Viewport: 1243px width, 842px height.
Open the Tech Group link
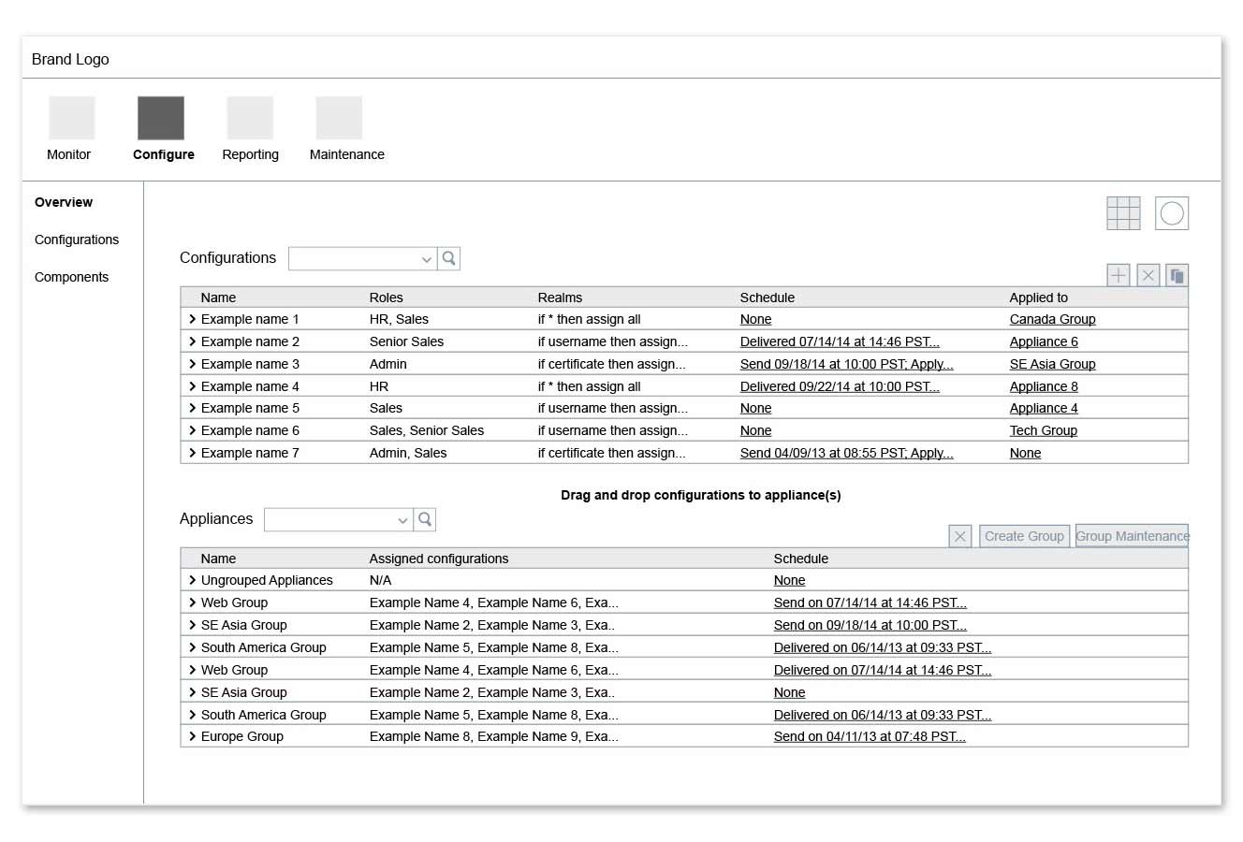[x=1043, y=430]
